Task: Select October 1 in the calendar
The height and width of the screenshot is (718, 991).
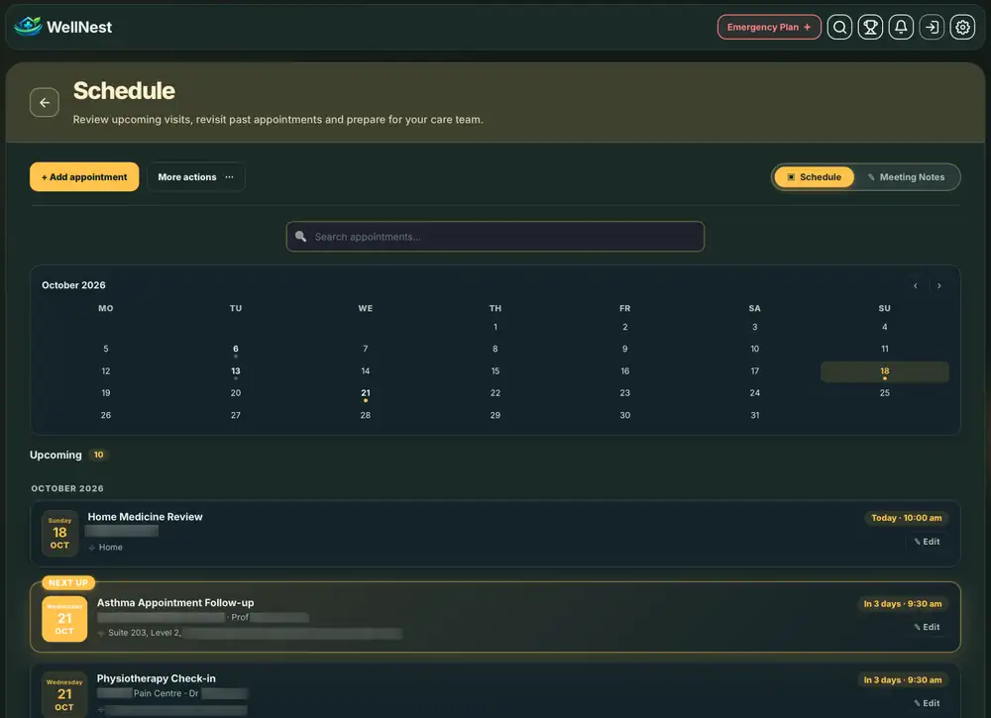Action: click(495, 327)
